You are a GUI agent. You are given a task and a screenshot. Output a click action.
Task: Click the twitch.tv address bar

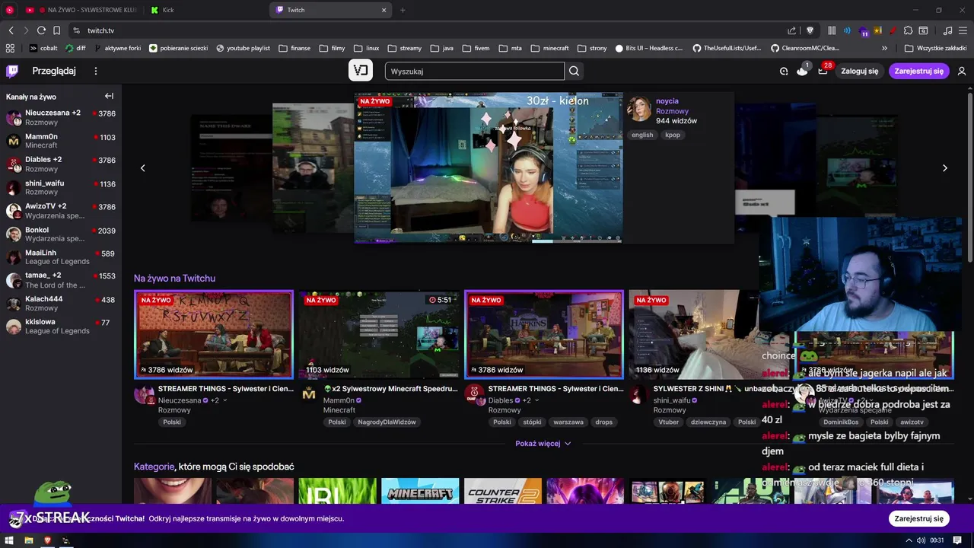pos(426,30)
